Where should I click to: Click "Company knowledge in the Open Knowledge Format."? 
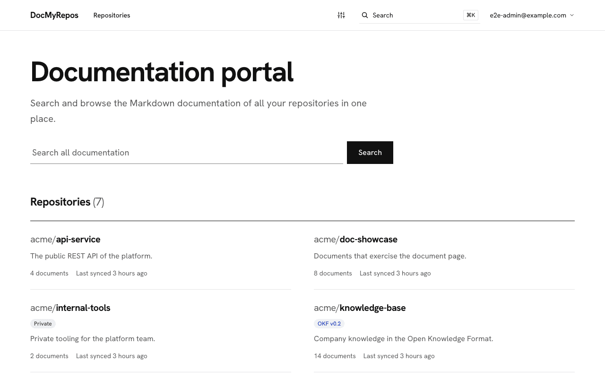click(404, 339)
